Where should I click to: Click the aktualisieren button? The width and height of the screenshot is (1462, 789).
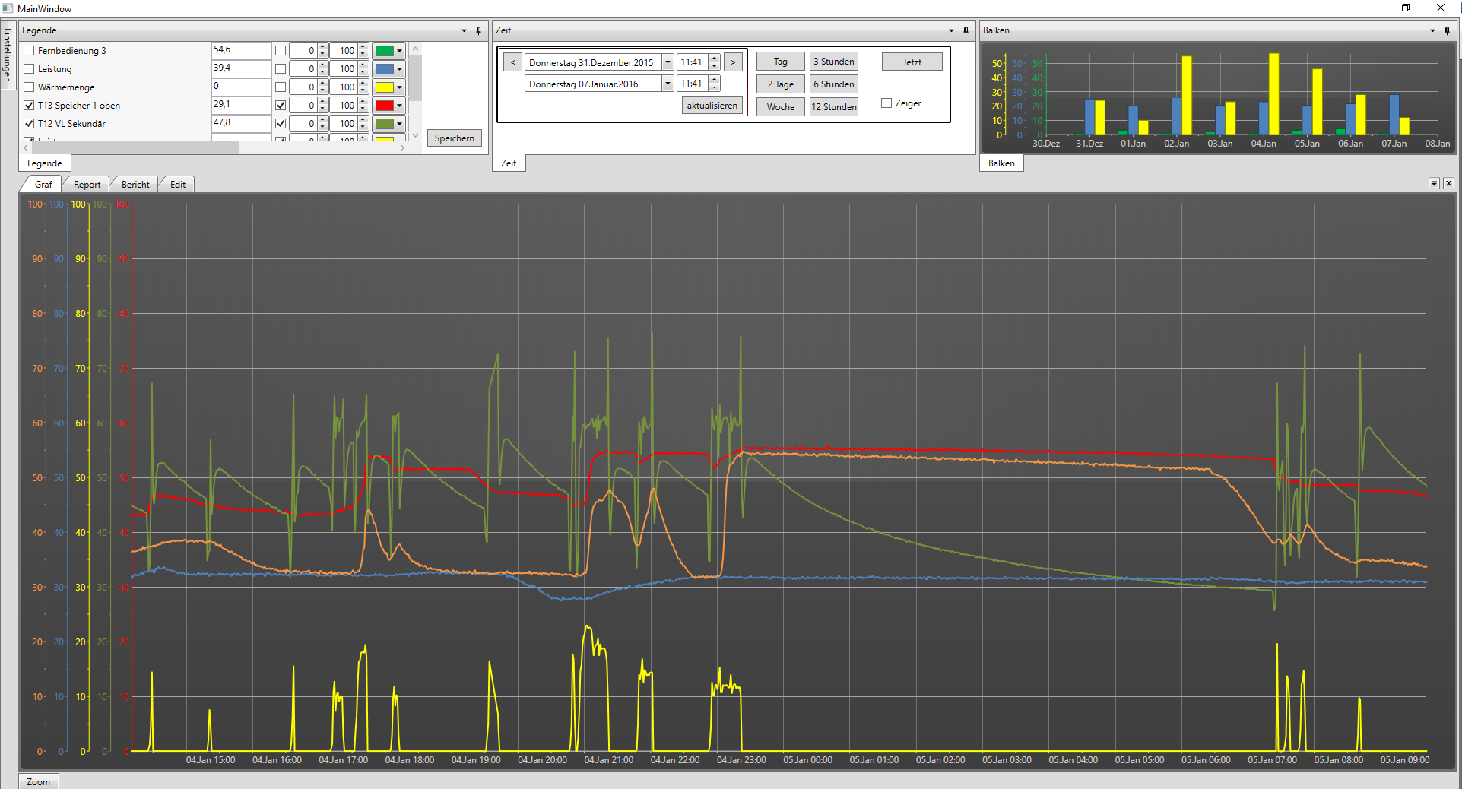(x=712, y=106)
